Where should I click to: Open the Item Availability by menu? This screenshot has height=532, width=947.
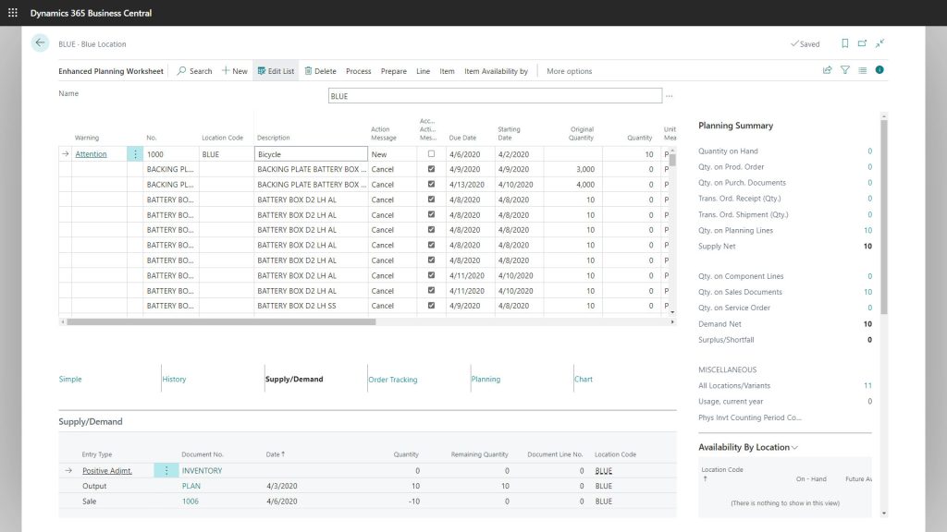coord(497,71)
